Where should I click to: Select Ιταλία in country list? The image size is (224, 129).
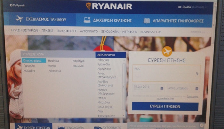[52, 66]
